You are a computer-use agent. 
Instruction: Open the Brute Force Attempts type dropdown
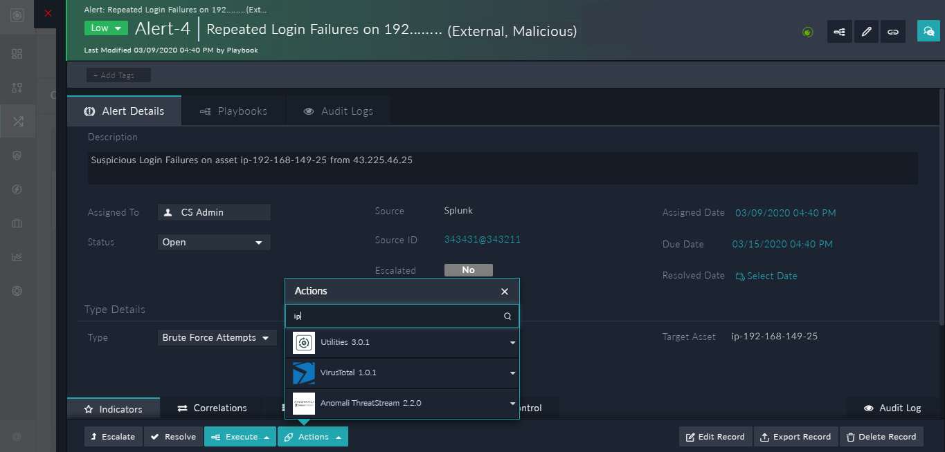coord(217,338)
